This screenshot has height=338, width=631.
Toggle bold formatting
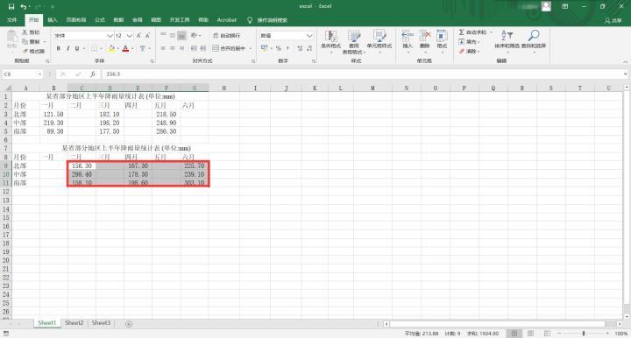click(x=59, y=48)
